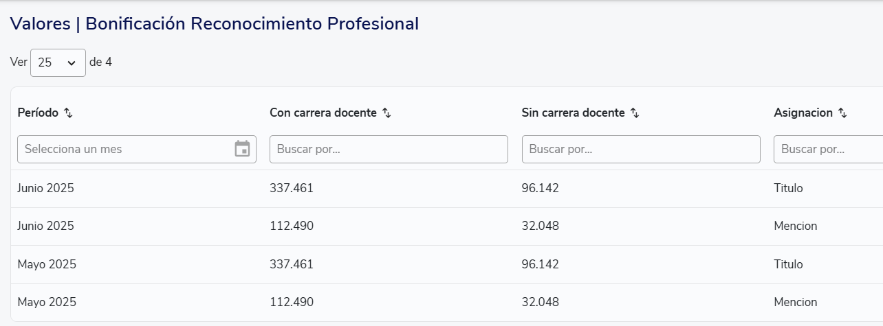Sort by Sin carrera docente column
This screenshot has height=326, width=883.
[635, 113]
